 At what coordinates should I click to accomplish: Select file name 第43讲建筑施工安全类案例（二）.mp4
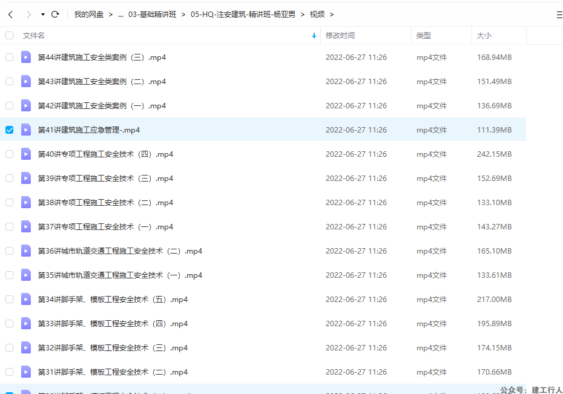(102, 82)
